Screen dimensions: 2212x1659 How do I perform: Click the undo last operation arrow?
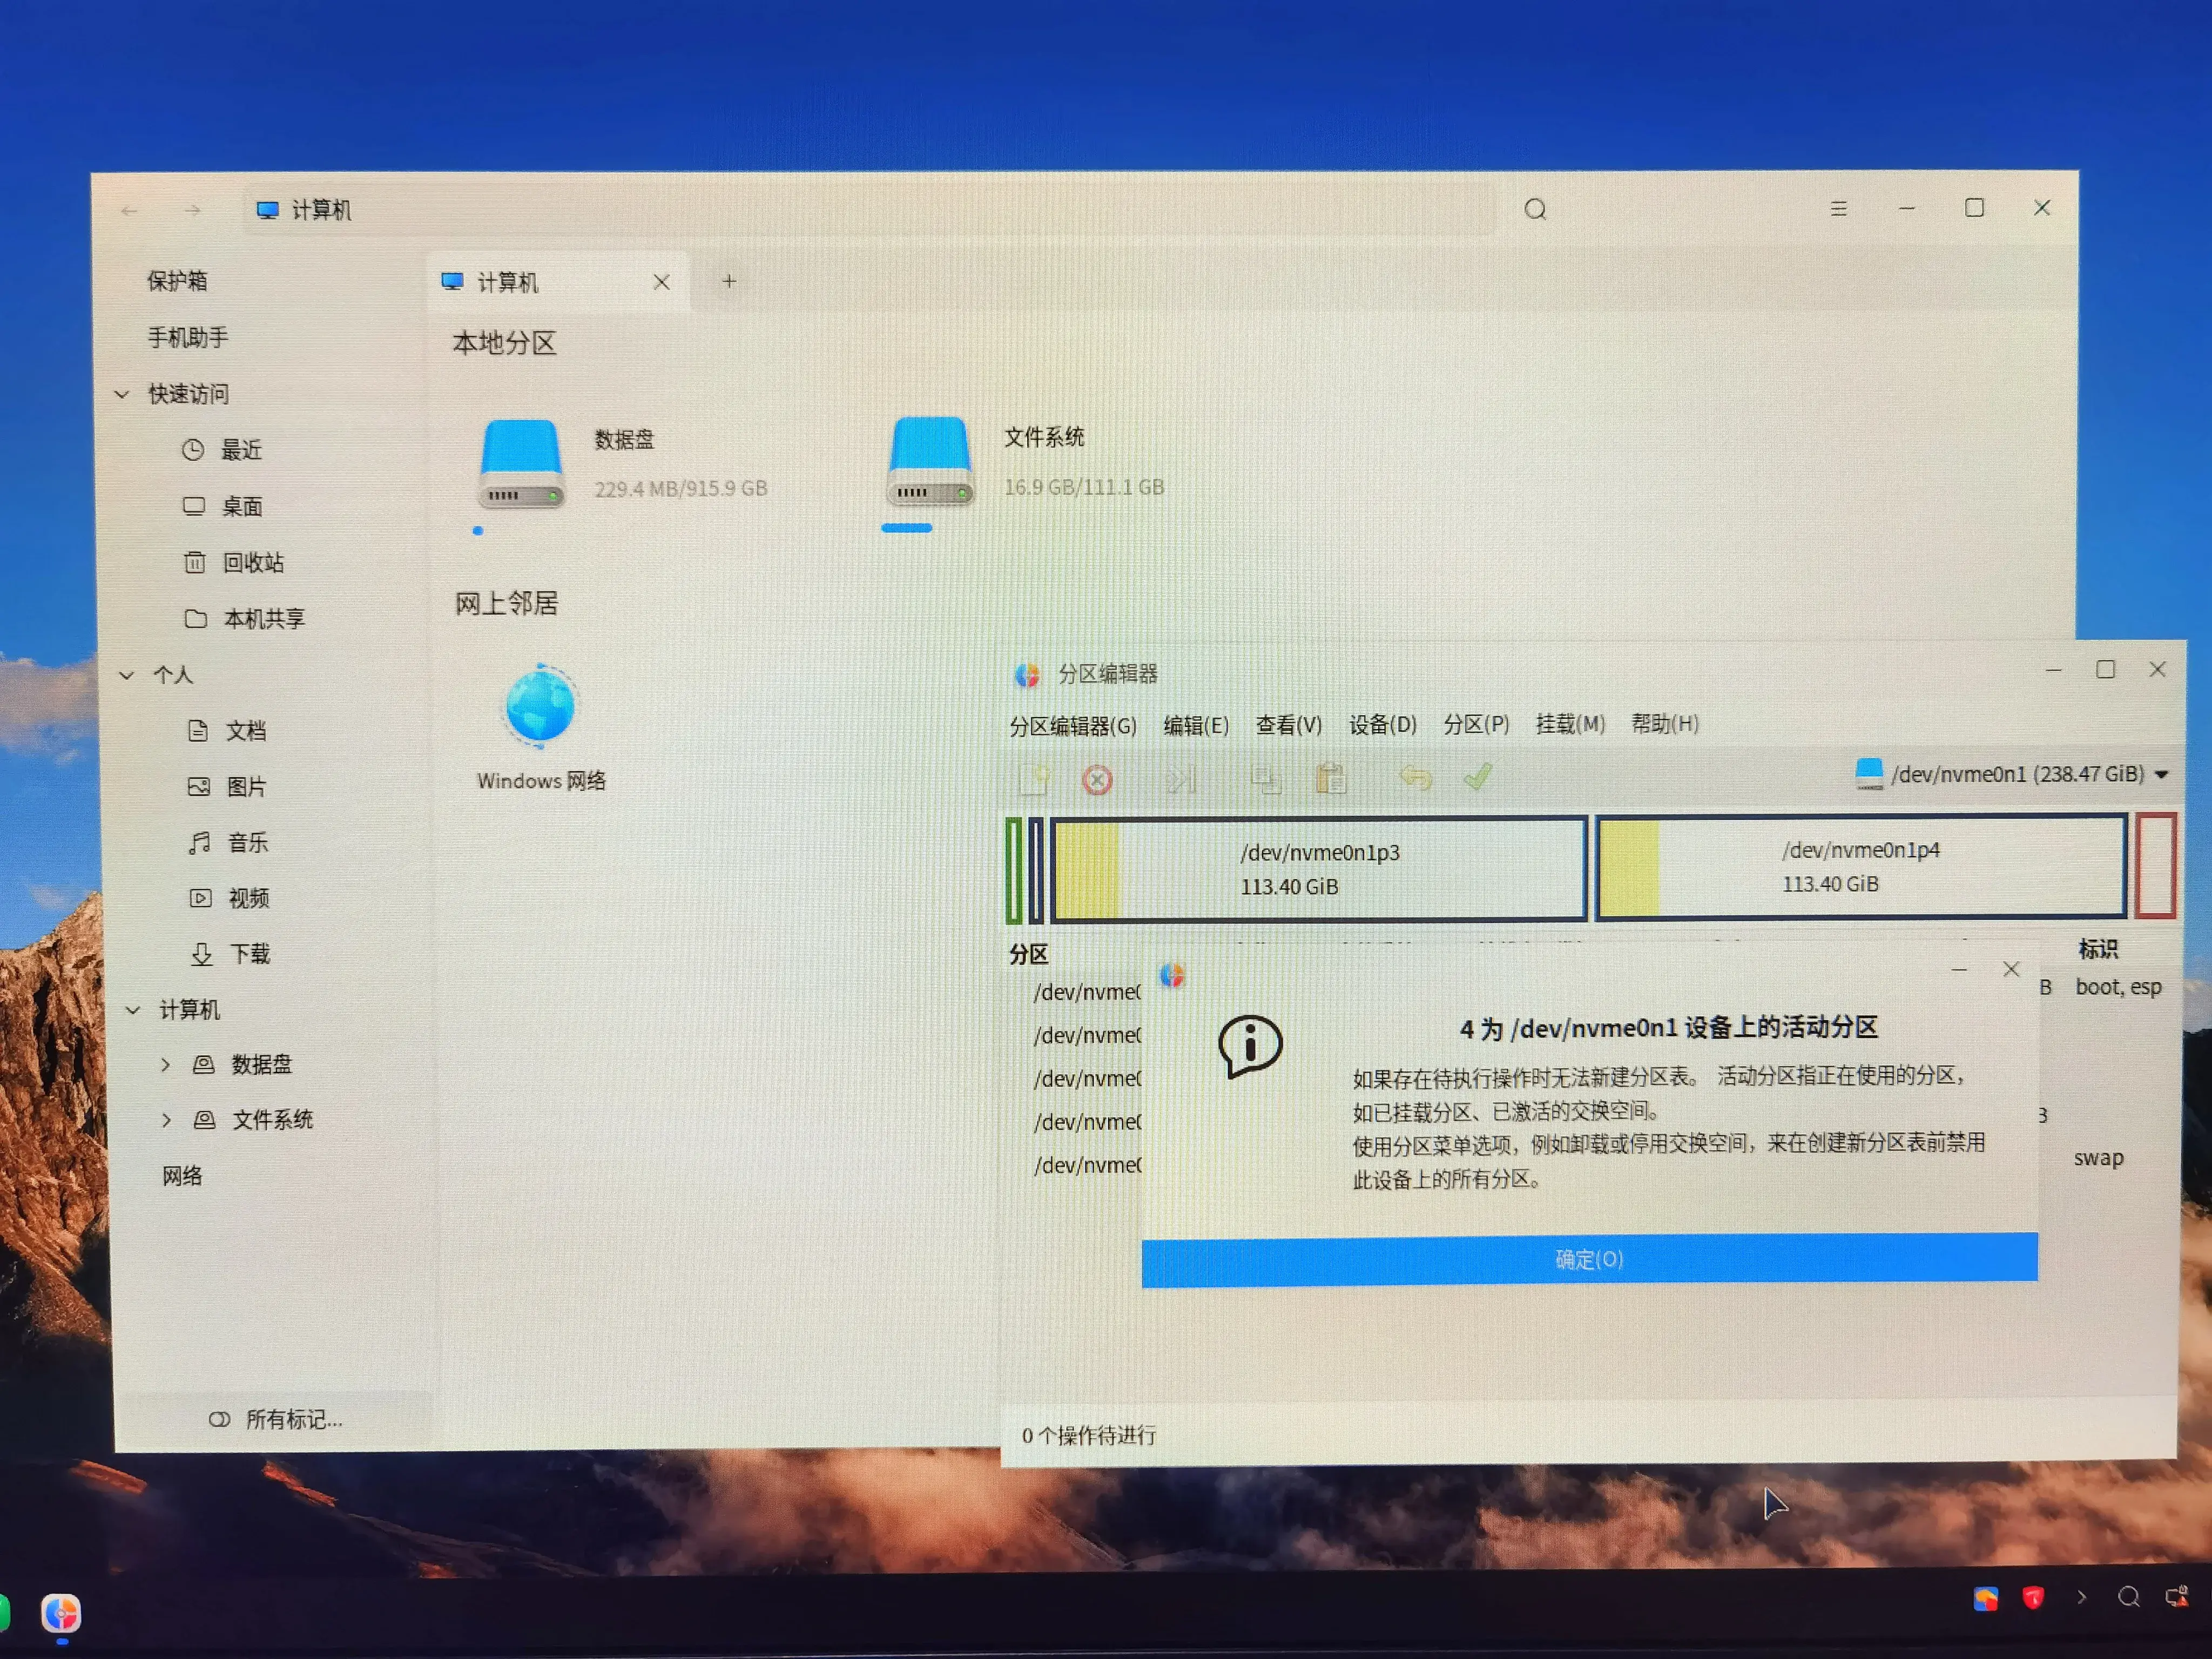(x=1415, y=777)
